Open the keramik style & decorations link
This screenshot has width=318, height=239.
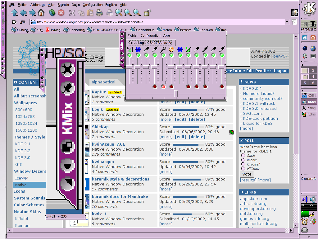pos(120,179)
